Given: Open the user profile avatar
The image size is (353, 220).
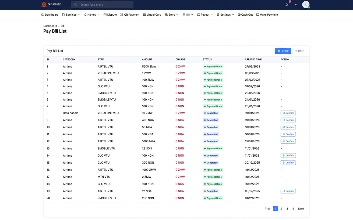Looking at the screenshot, I should [x=306, y=5].
